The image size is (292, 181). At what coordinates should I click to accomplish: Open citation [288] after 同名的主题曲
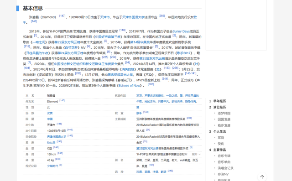78,73
